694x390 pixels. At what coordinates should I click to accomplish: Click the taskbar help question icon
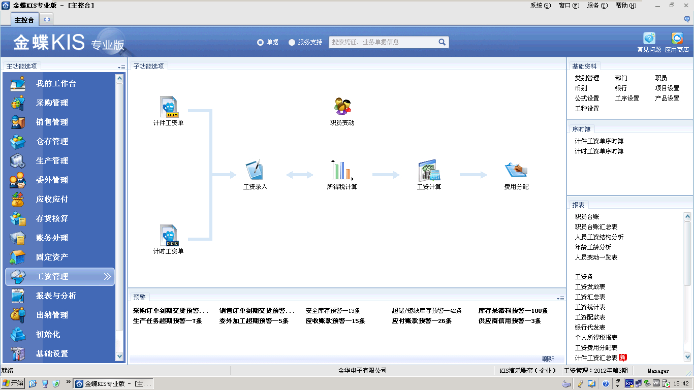[x=606, y=384]
